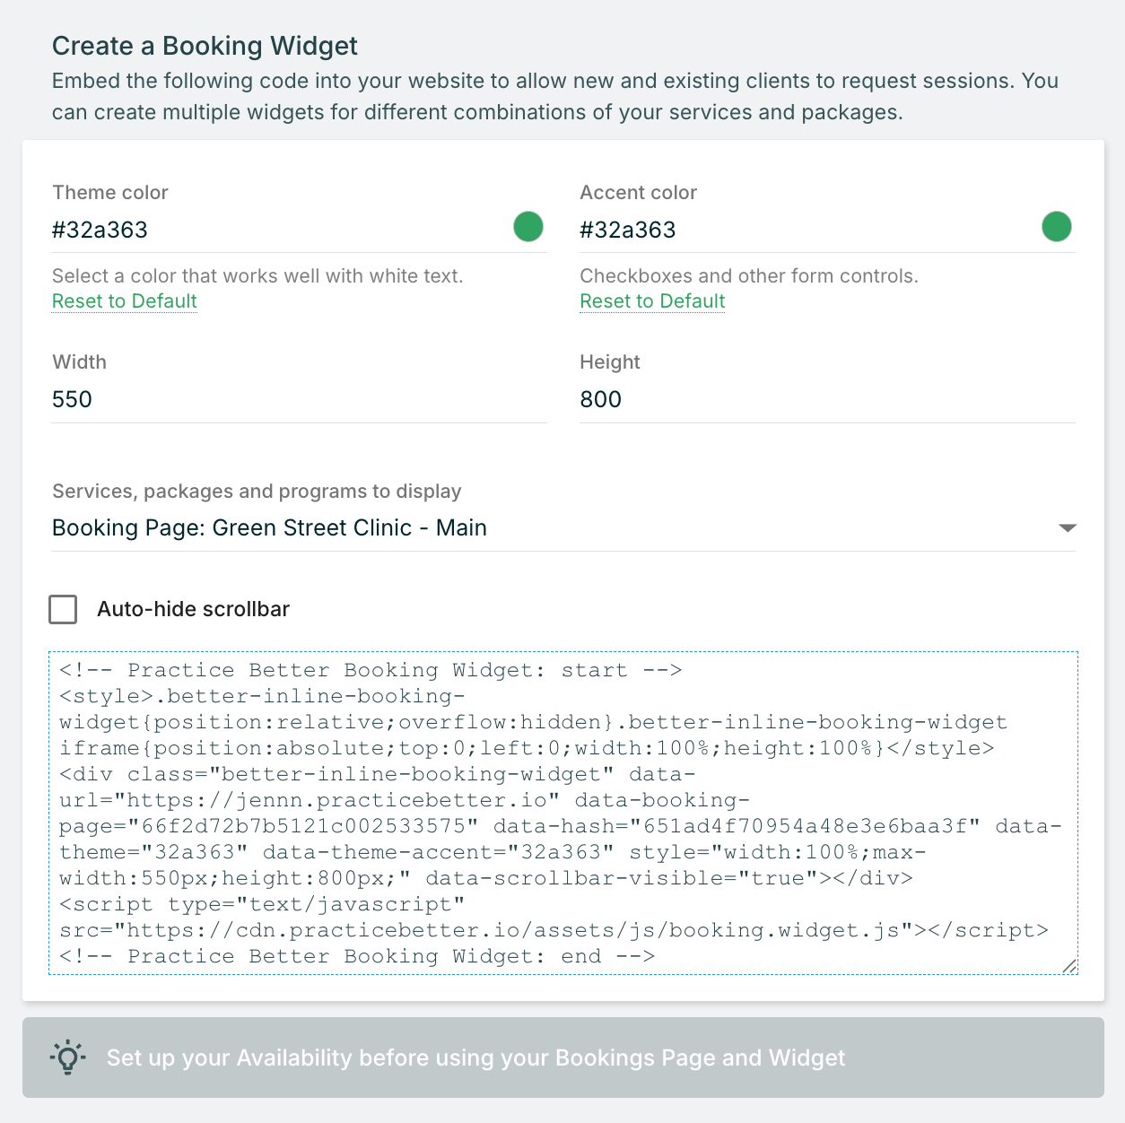
Task: Click the Create a Booking Widget heading
Action: [205, 46]
